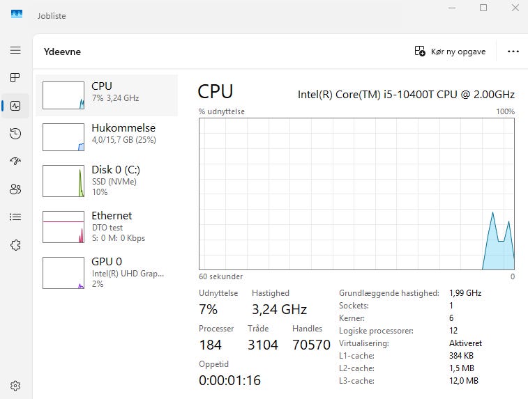This screenshot has height=399, width=528.
Task: Open the Details list icon
Action: pyautogui.click(x=15, y=217)
